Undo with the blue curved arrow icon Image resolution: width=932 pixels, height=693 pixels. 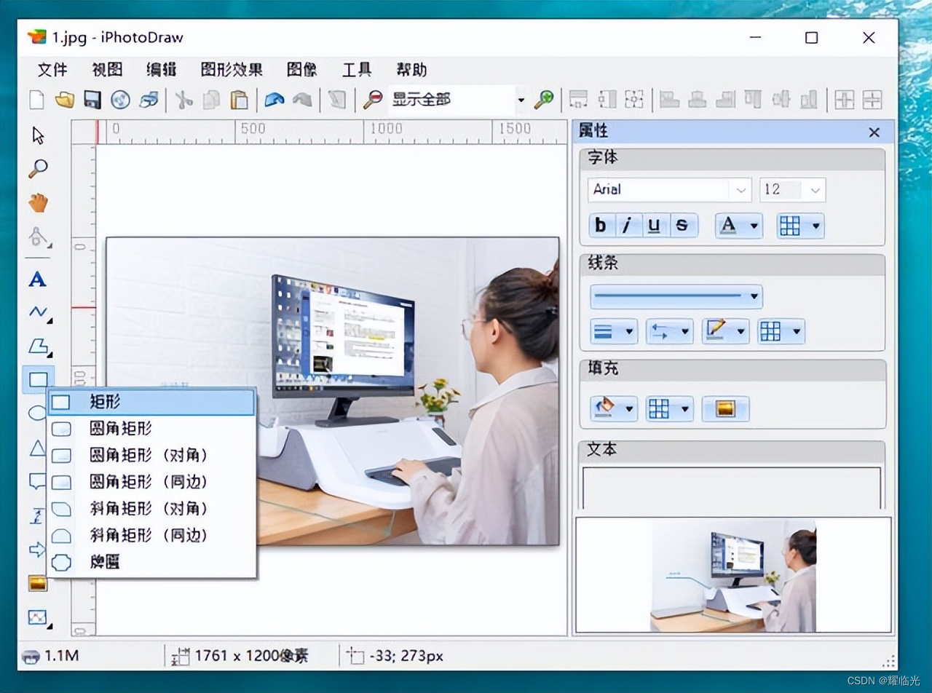click(274, 100)
